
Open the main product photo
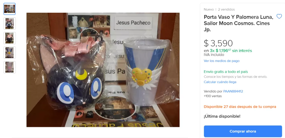(103, 70)
